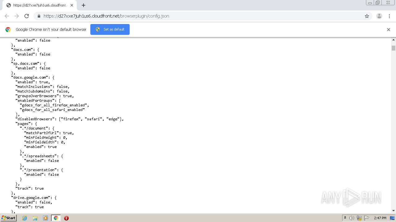Open the media player taskbar icon
The image size is (396, 222).
[45, 218]
